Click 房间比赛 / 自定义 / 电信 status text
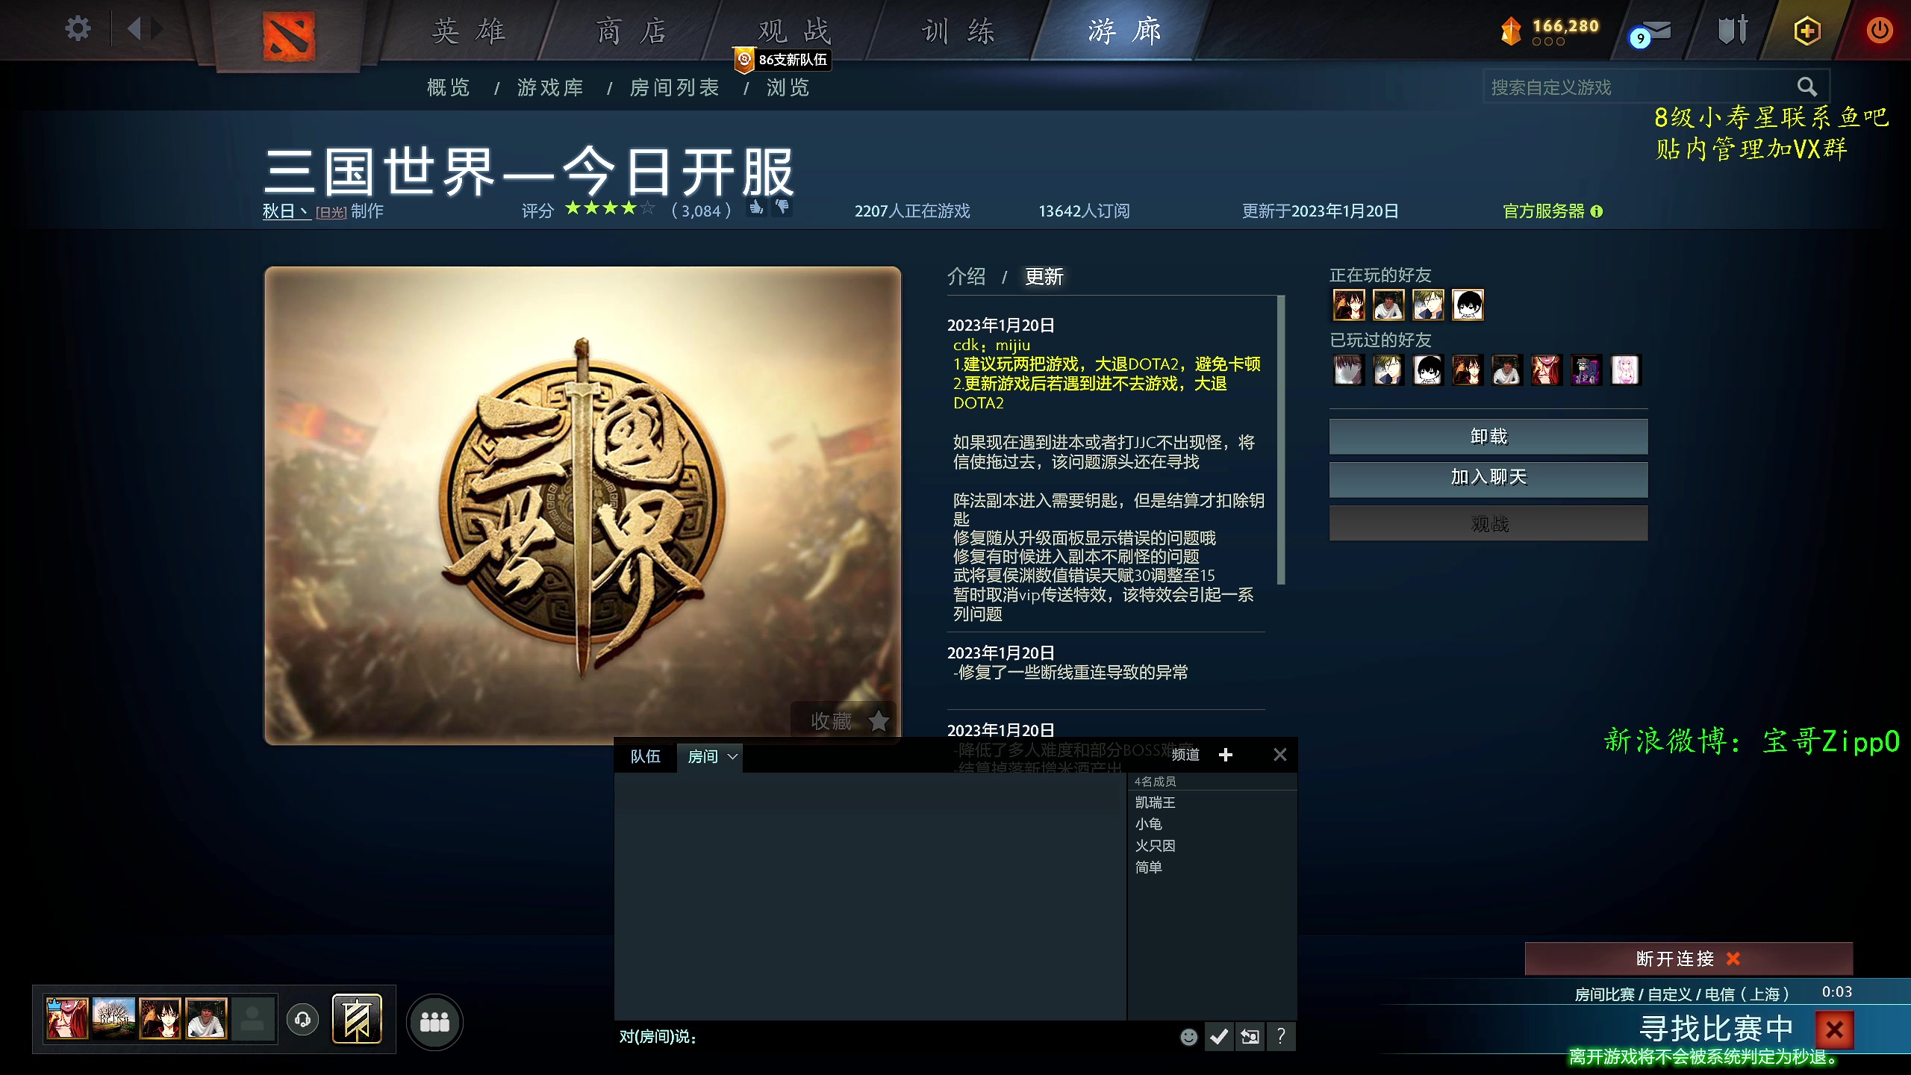 click(1682, 994)
